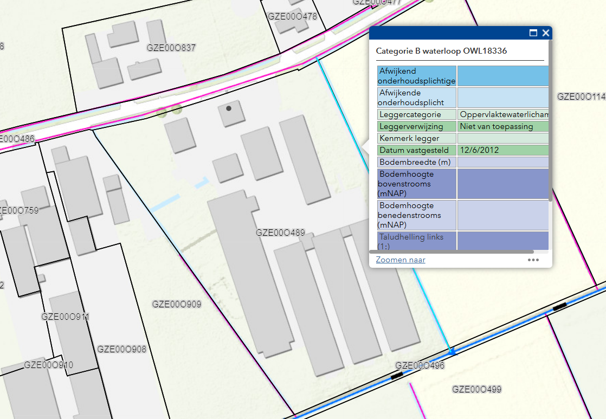Select the Leggerverwijzing field label
The width and height of the screenshot is (606, 419).
417,126
